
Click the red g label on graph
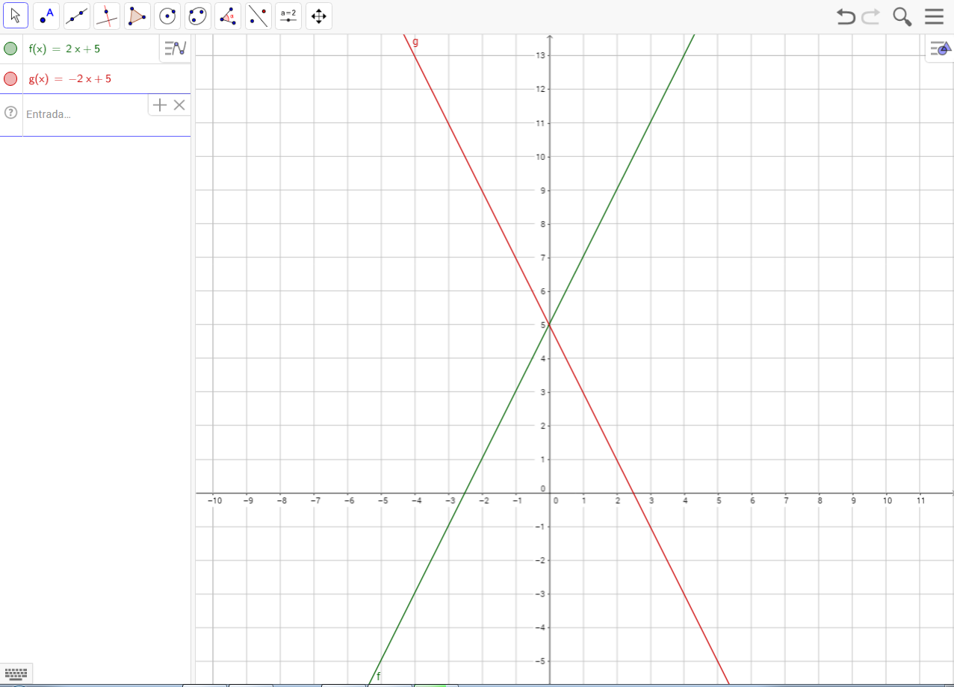(415, 42)
